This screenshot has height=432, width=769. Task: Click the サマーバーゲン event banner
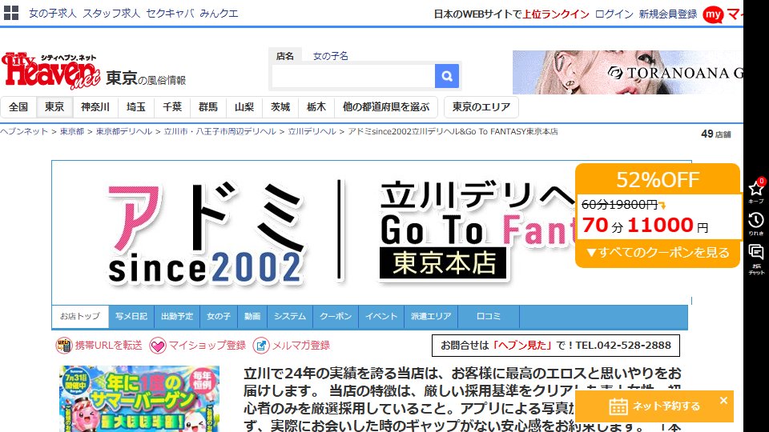coord(139,398)
